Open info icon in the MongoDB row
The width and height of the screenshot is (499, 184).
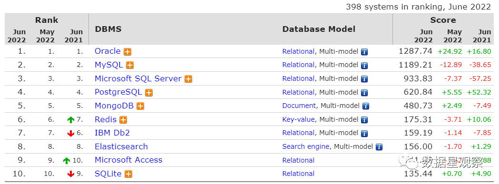tap(366, 106)
